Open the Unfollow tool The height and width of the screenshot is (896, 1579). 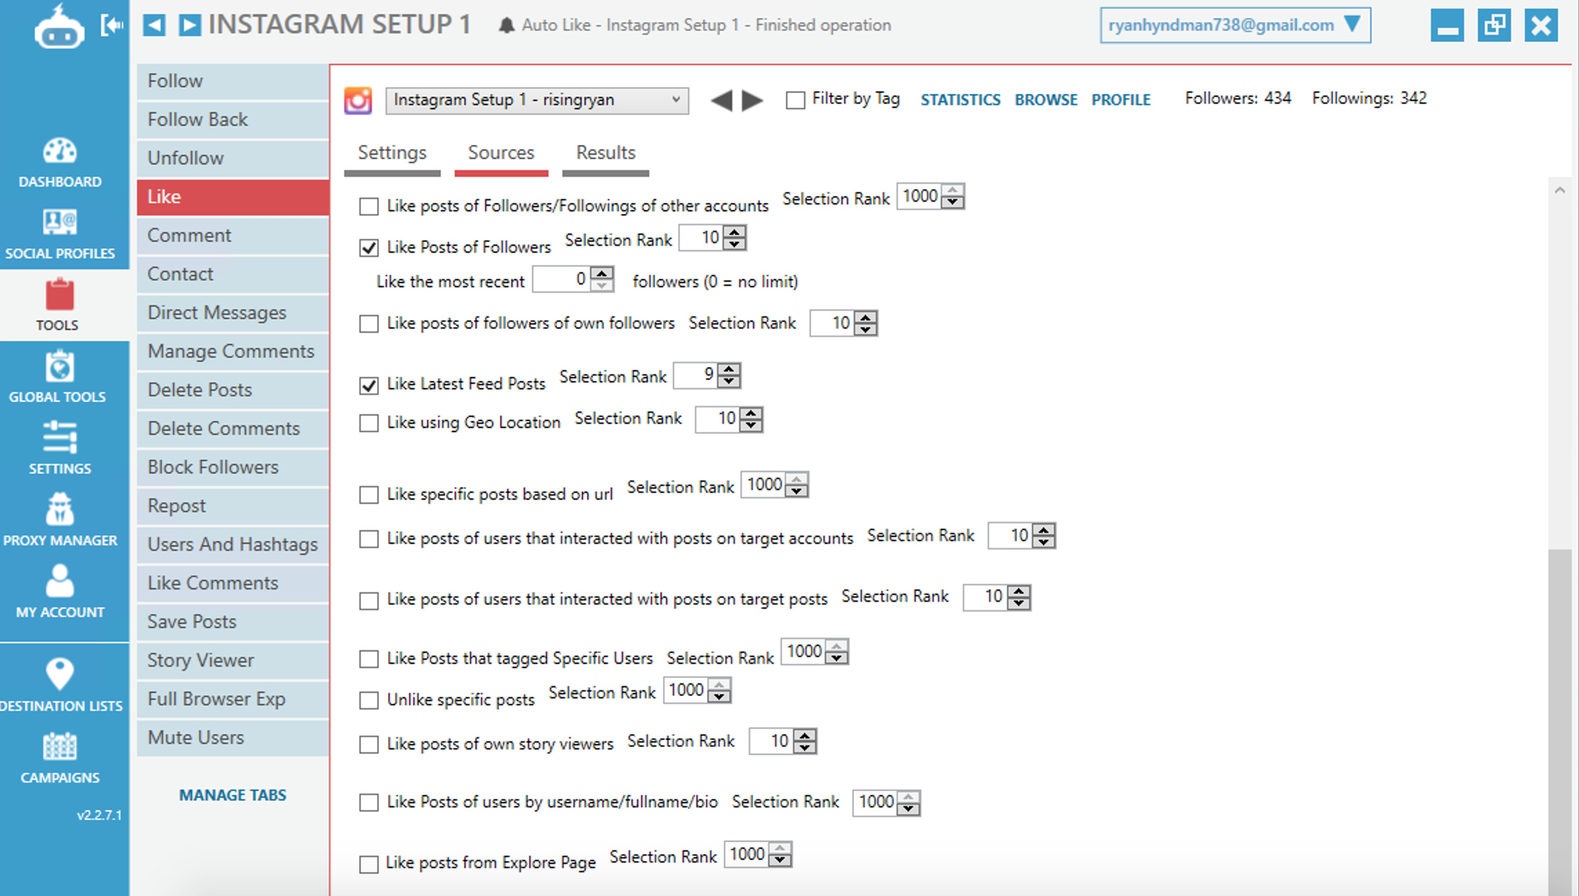point(233,159)
